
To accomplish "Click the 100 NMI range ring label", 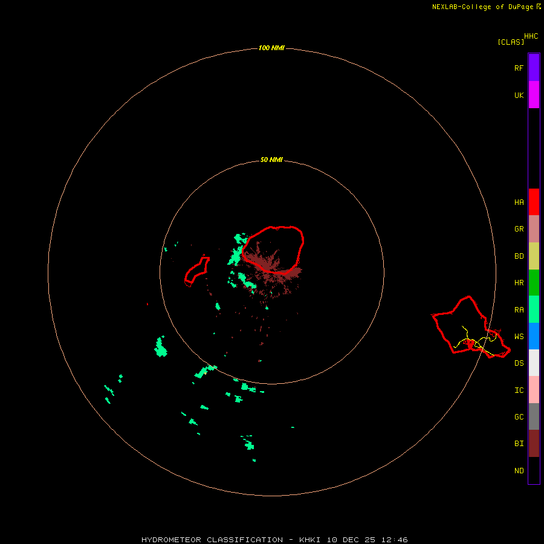I will pyautogui.click(x=271, y=48).
